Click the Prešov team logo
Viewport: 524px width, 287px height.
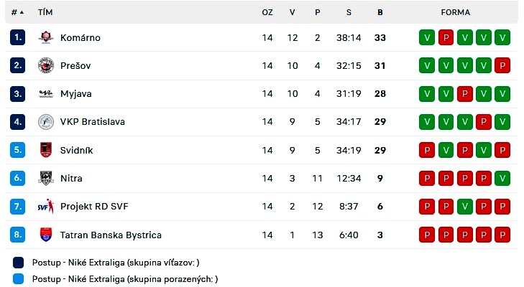(x=46, y=65)
